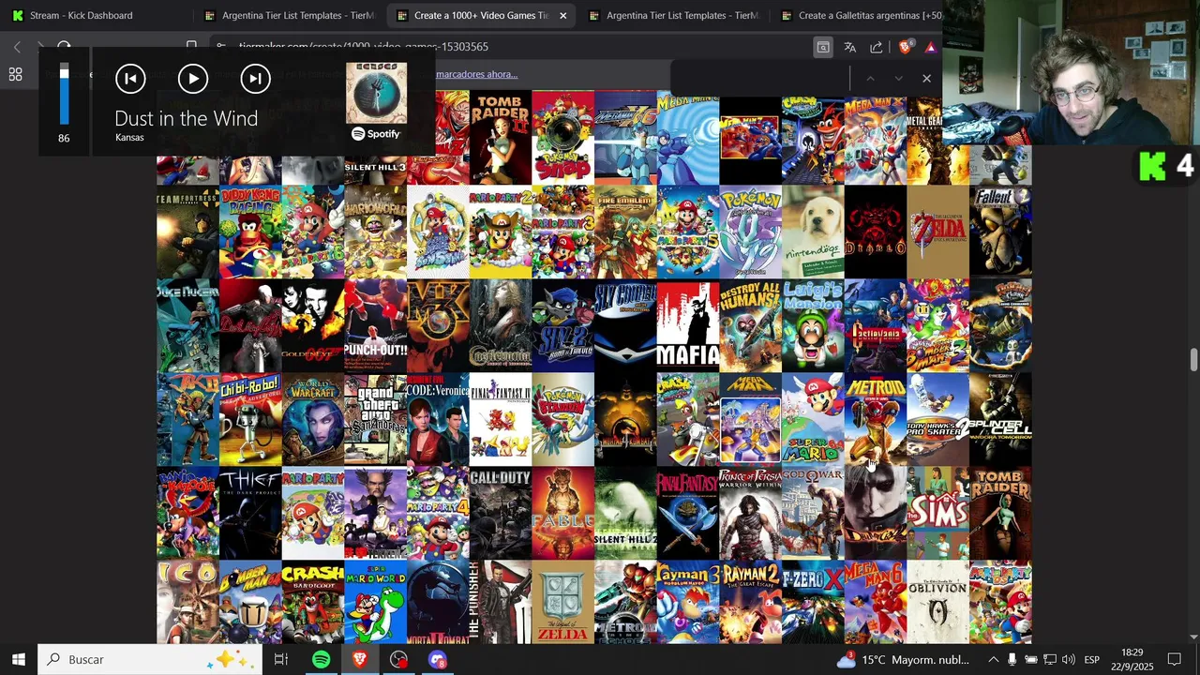Image resolution: width=1200 pixels, height=675 pixels.
Task: Select the ICO game cover
Action: [x=187, y=602]
